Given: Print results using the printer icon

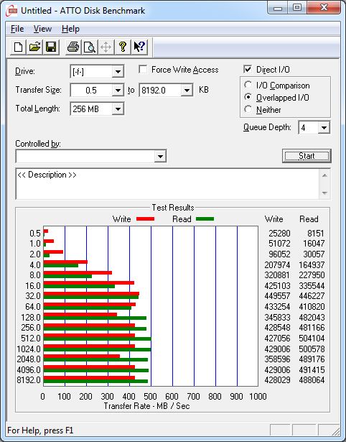Looking at the screenshot, I should (73, 47).
